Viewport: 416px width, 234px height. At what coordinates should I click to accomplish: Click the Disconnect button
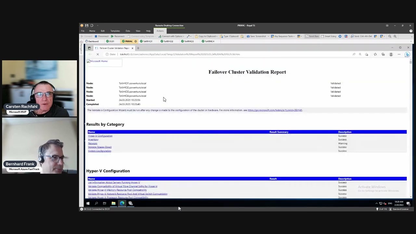pos(101,36)
